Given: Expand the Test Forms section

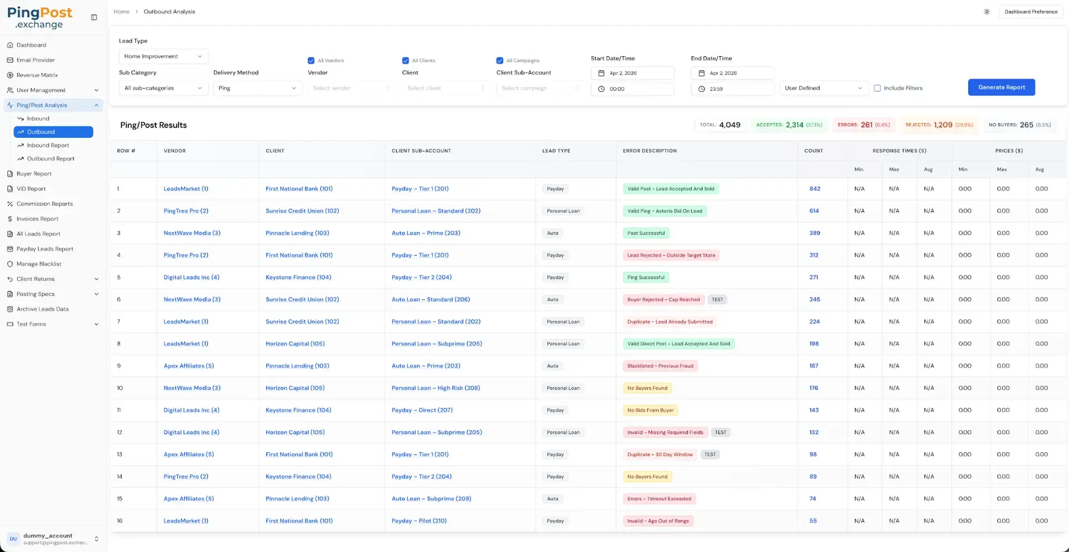Looking at the screenshot, I should [53, 324].
